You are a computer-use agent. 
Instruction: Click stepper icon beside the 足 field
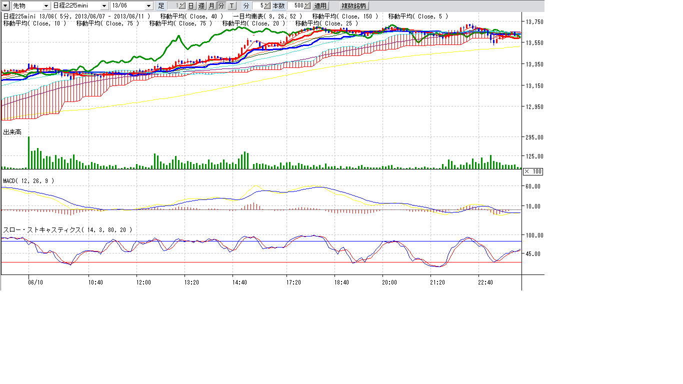[182, 6]
